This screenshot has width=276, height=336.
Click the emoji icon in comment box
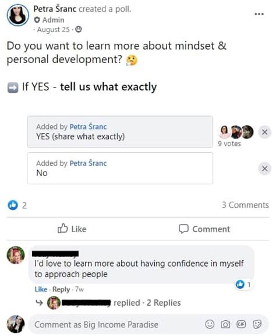[210, 324]
